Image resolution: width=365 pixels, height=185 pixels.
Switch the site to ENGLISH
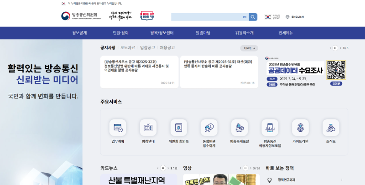pyautogui.click(x=297, y=17)
